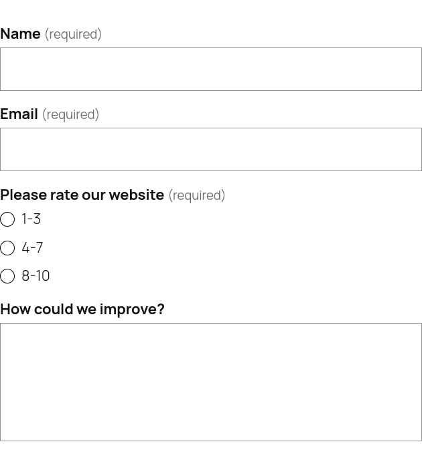Click "(required)" beside the rating question
The image size is (422, 464).
196,195
